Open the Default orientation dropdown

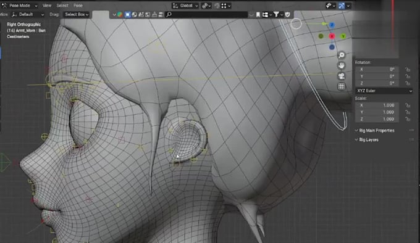[28, 14]
